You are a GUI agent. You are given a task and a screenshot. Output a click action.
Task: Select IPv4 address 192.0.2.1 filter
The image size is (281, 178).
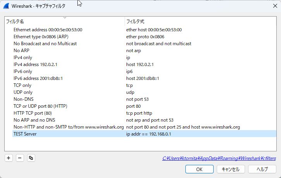pos(35,64)
